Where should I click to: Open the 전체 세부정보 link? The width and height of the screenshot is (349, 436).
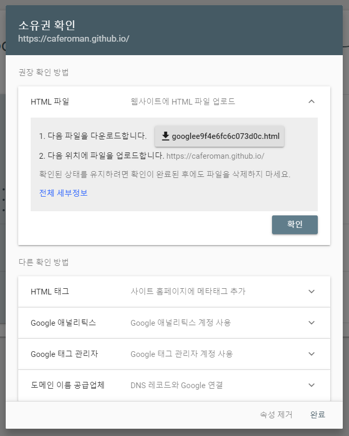(x=63, y=193)
